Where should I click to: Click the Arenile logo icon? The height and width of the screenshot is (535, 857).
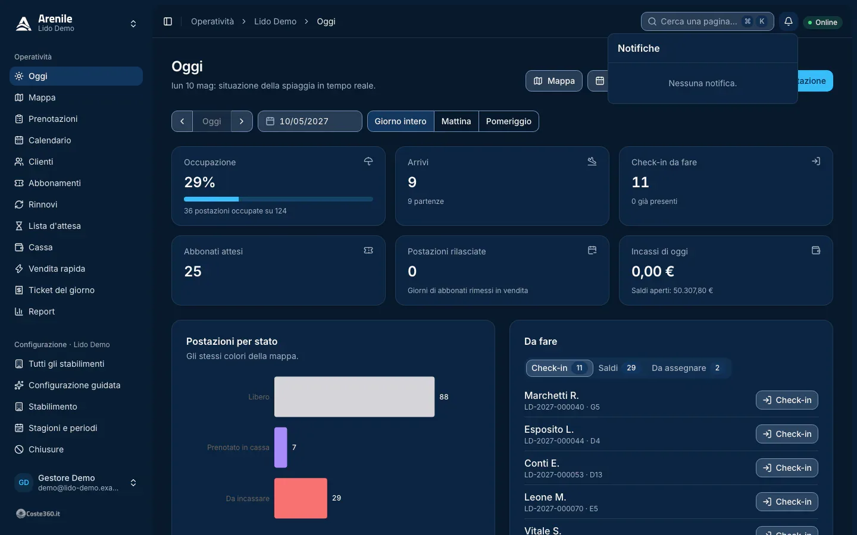(x=23, y=23)
